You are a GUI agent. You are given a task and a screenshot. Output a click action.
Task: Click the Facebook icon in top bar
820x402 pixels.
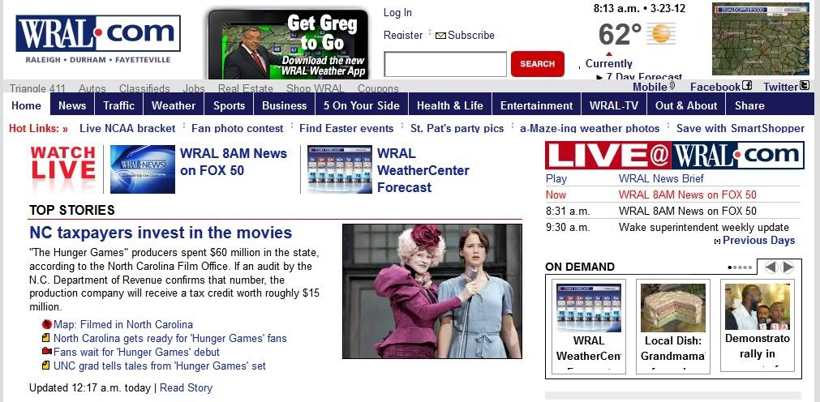(x=747, y=86)
